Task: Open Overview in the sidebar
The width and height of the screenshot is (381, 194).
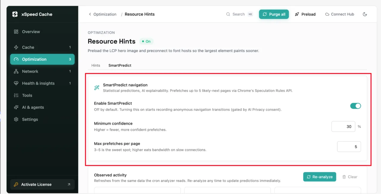Action: 42,32
